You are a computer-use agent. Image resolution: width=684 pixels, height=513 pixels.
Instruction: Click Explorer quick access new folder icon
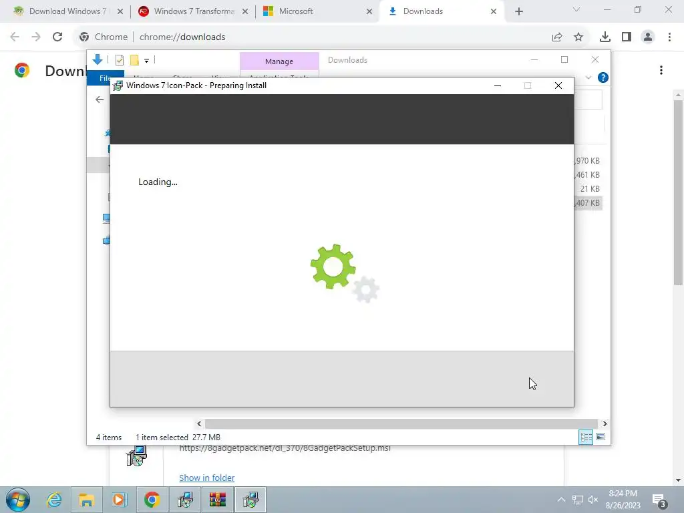click(x=134, y=60)
